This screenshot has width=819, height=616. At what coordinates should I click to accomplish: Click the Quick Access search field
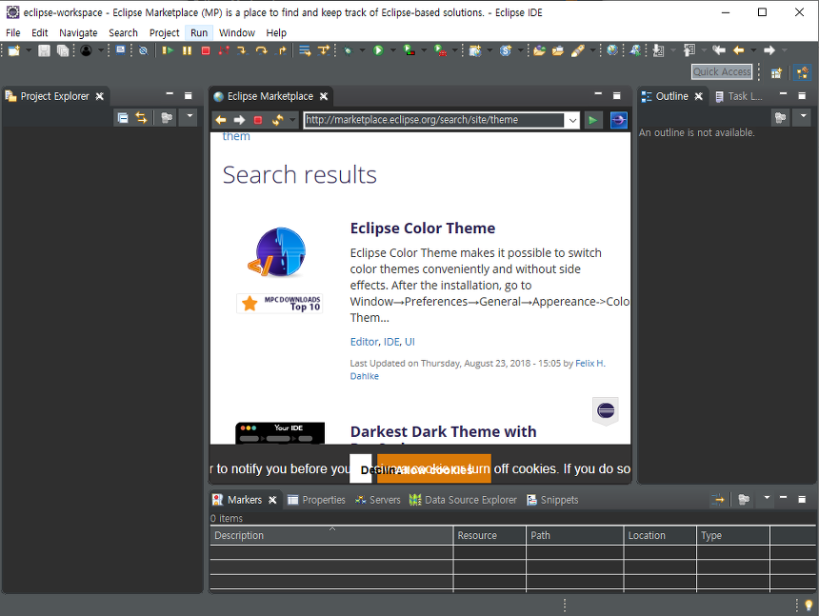722,72
